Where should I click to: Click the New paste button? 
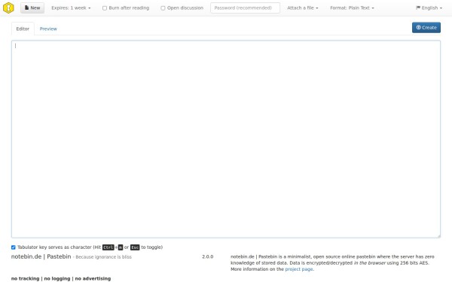coord(32,8)
